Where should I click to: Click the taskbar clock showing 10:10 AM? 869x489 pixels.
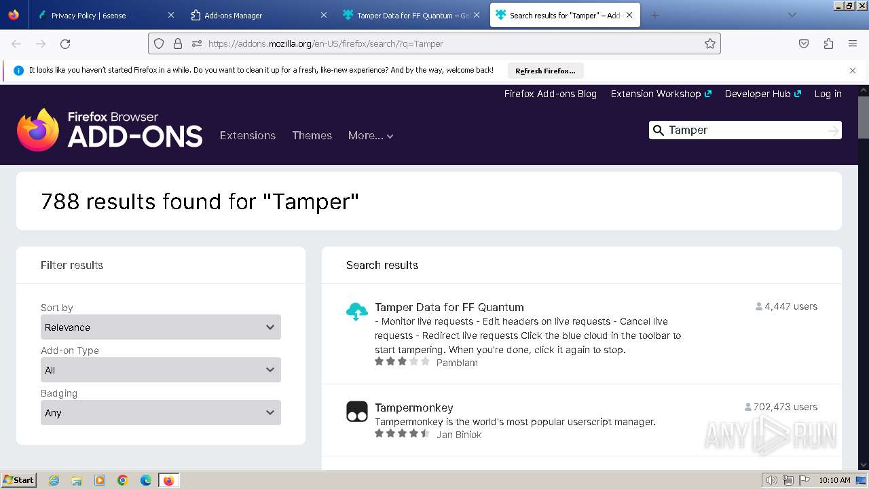834,480
